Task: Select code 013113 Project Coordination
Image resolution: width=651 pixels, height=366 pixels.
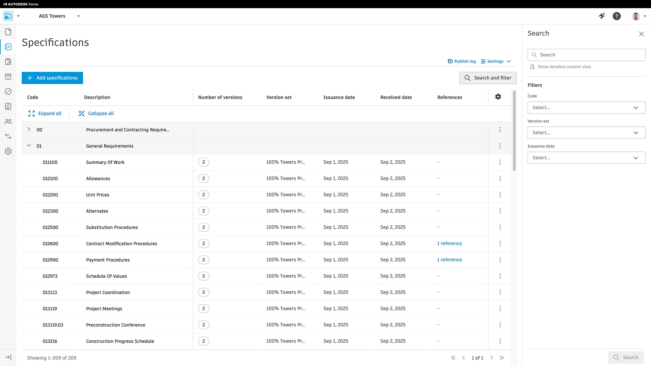Action: (50, 292)
